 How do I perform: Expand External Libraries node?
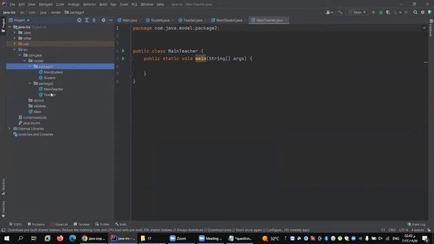click(x=9, y=129)
